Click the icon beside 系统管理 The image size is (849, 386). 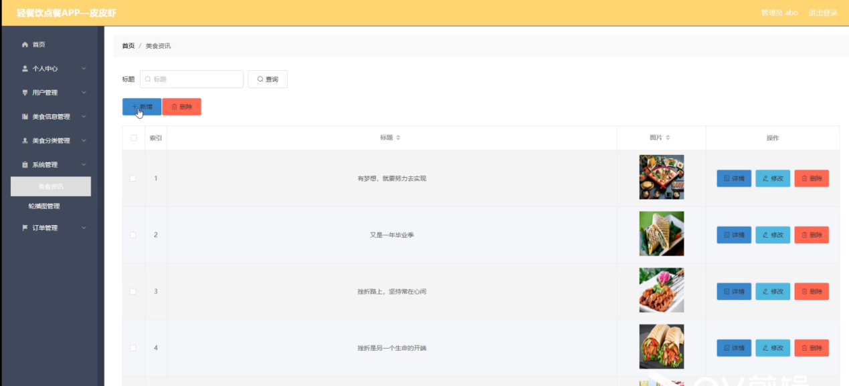coord(25,165)
